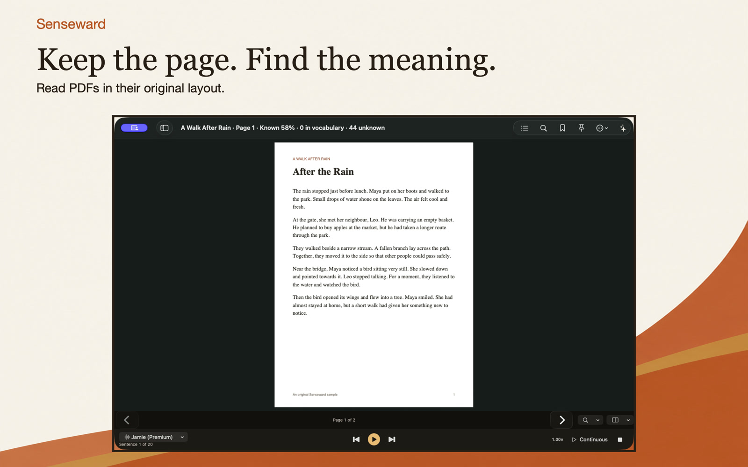Click the pin icon in the toolbar

point(581,128)
